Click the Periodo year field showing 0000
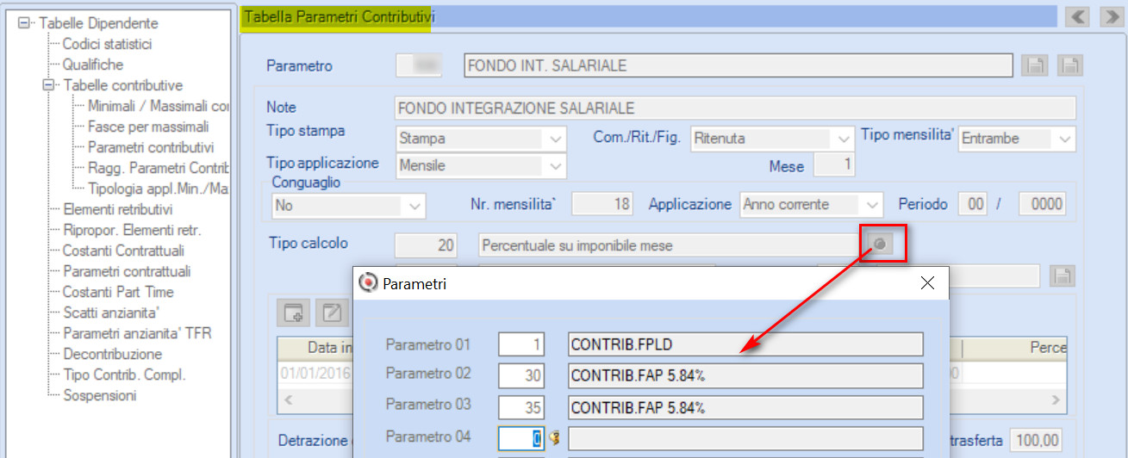 [1042, 205]
